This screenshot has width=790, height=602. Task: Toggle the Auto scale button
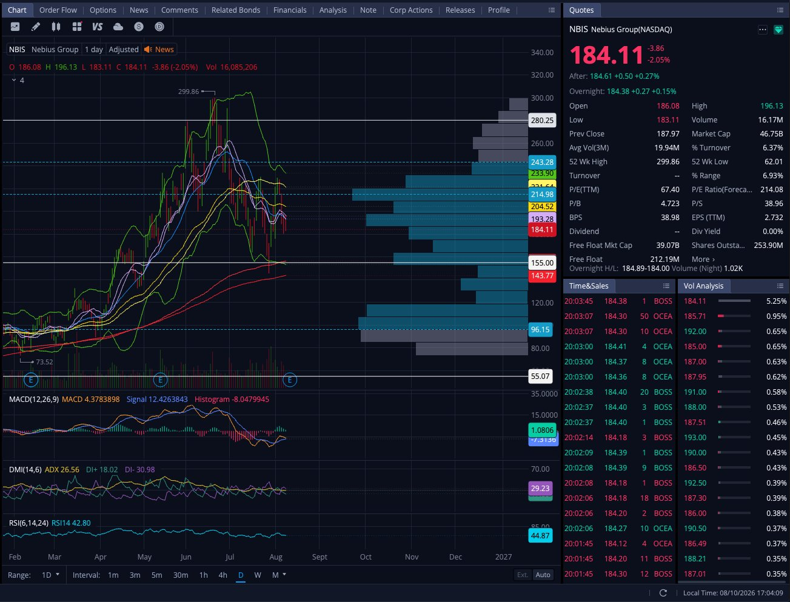pyautogui.click(x=543, y=575)
